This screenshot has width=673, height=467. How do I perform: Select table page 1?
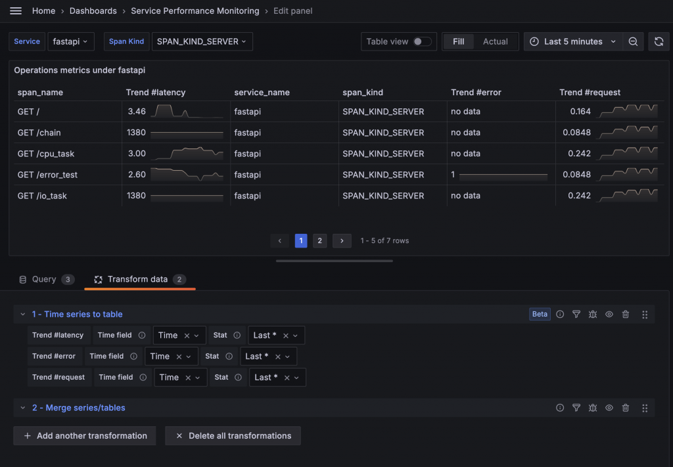click(301, 240)
